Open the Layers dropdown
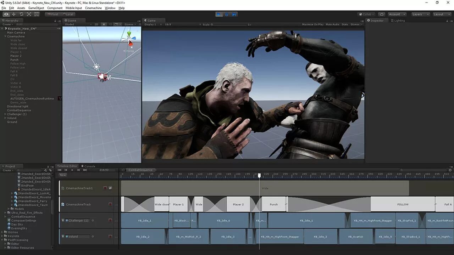 point(420,15)
